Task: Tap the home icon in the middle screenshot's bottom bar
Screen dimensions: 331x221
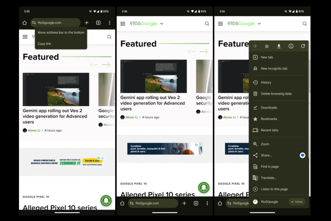Action: coord(122,203)
